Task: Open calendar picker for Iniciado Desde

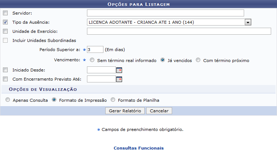Action: pos(119,70)
